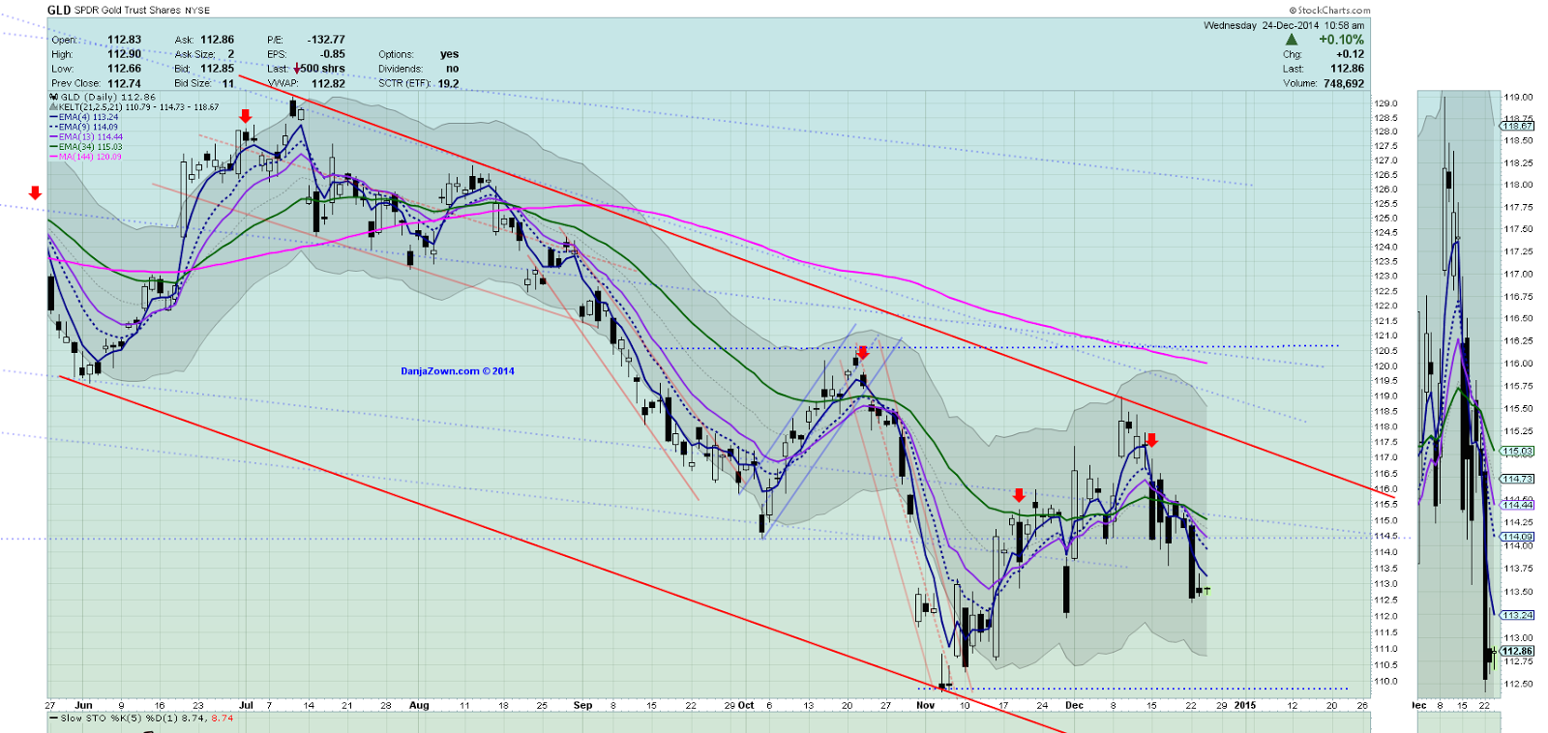The width and height of the screenshot is (1548, 733).
Task: Click the Last price 112.86 under Chg
Action: pos(1347,69)
